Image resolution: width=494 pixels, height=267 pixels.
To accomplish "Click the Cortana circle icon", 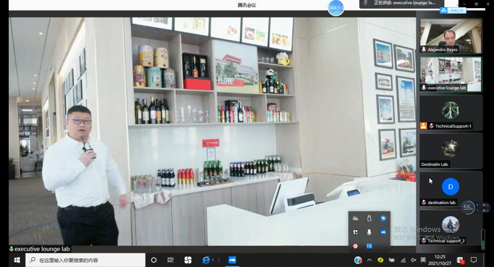I will [154, 260].
